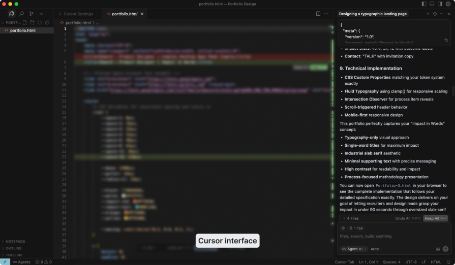
Task: Open editor more actions ellipsis menu
Action: tap(326, 14)
